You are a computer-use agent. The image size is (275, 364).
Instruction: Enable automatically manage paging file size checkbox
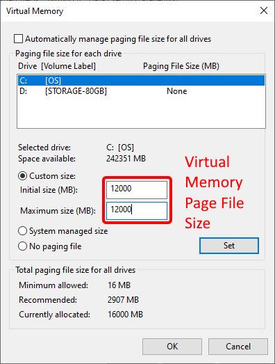click(x=18, y=39)
